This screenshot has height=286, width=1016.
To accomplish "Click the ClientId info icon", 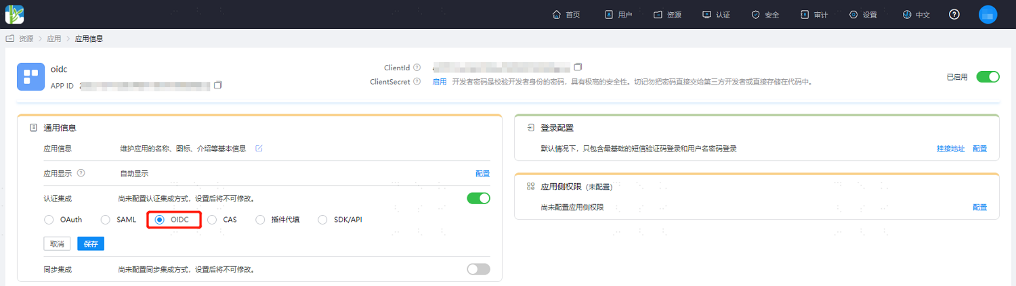I will (x=417, y=68).
